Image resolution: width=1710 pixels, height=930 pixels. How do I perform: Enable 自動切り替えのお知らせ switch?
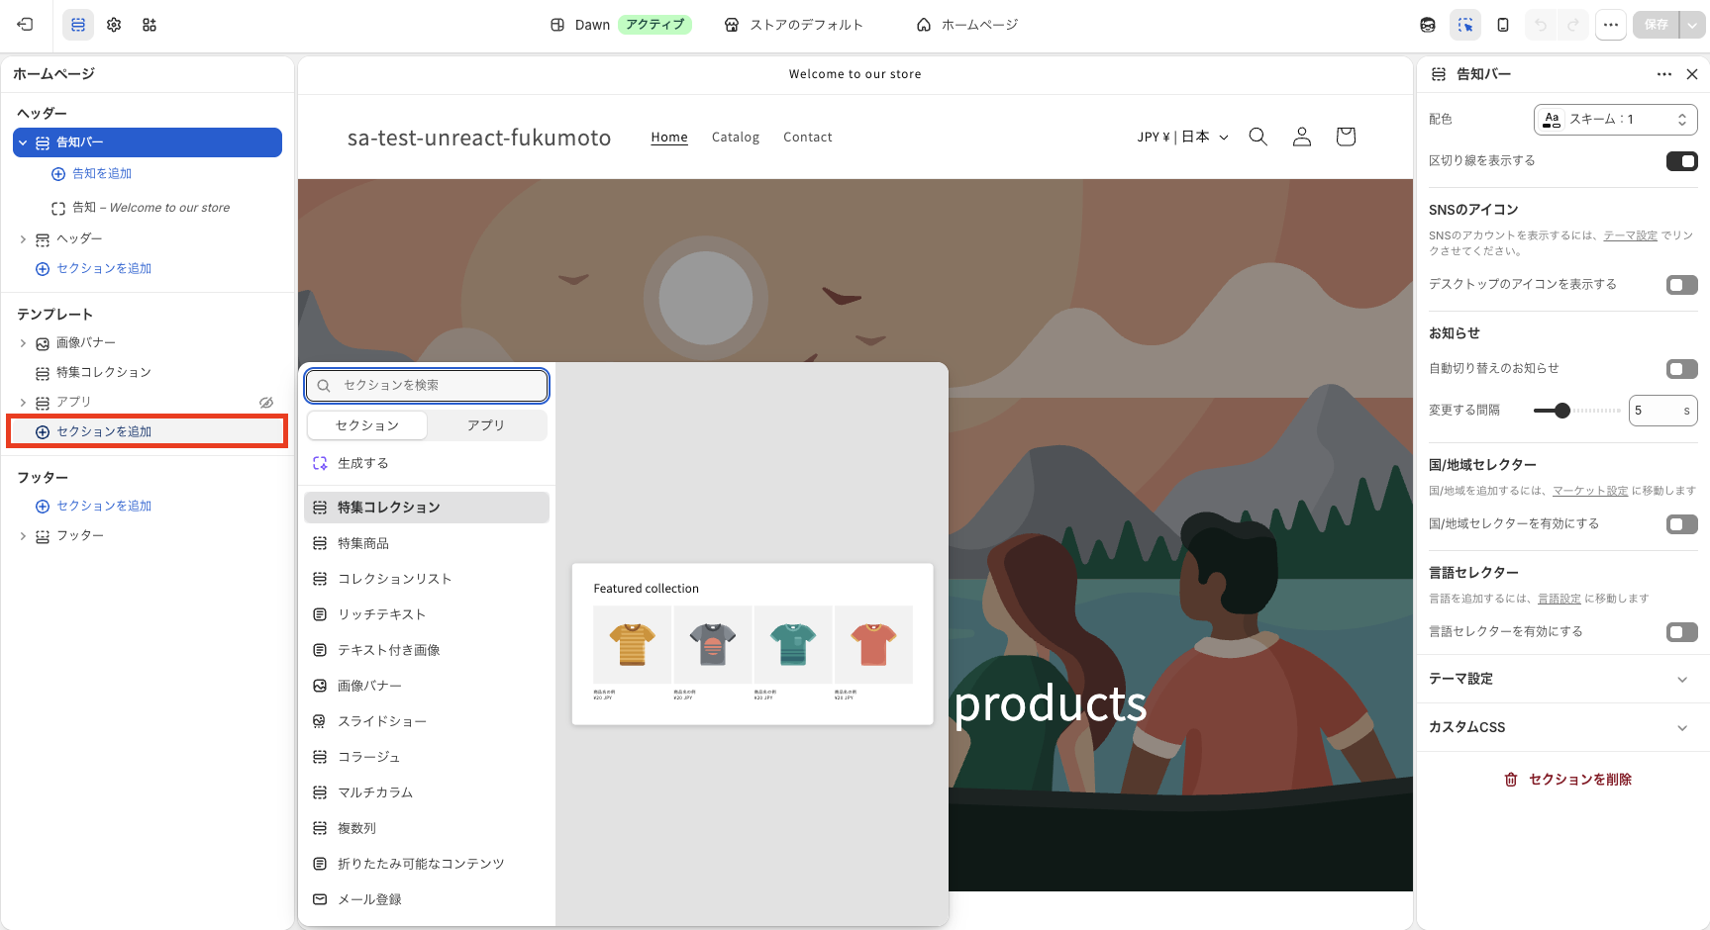(x=1681, y=369)
